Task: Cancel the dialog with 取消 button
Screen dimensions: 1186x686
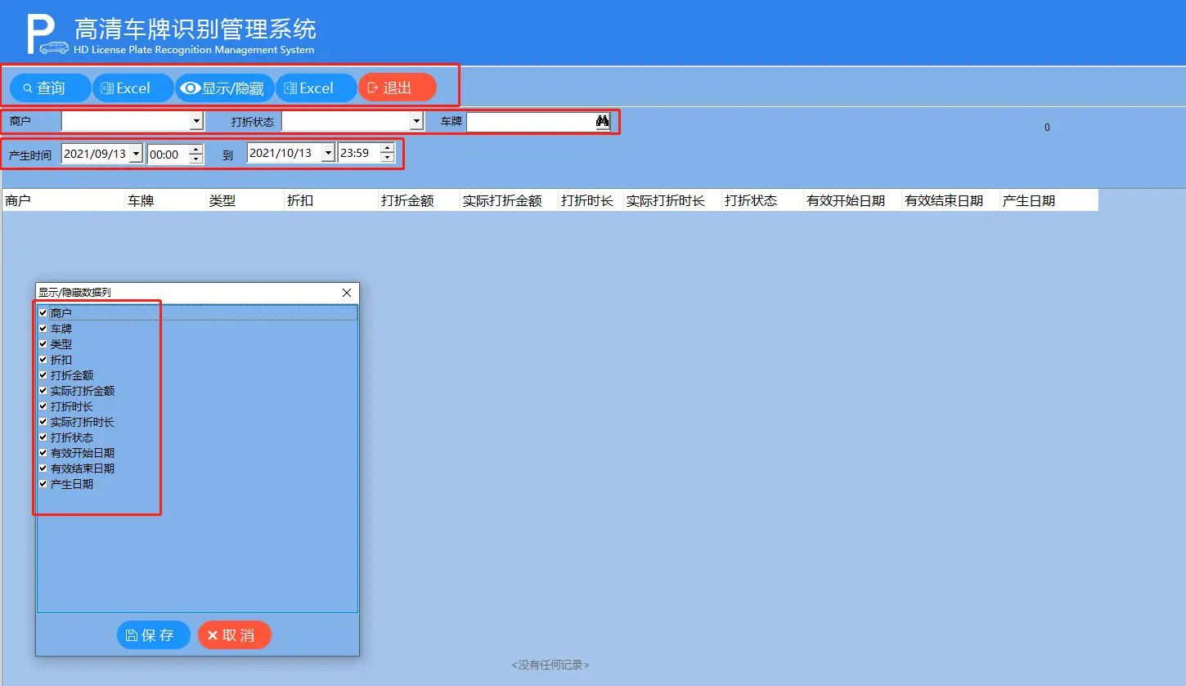Action: [234, 635]
